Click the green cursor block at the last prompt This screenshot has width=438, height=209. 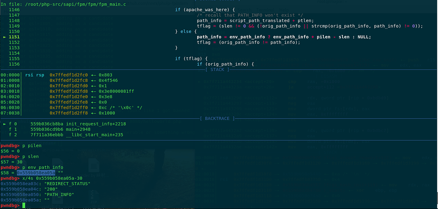[x=24, y=206]
